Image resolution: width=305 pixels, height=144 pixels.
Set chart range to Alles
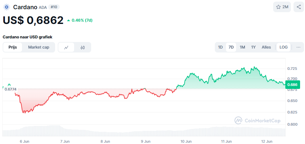click(x=266, y=47)
